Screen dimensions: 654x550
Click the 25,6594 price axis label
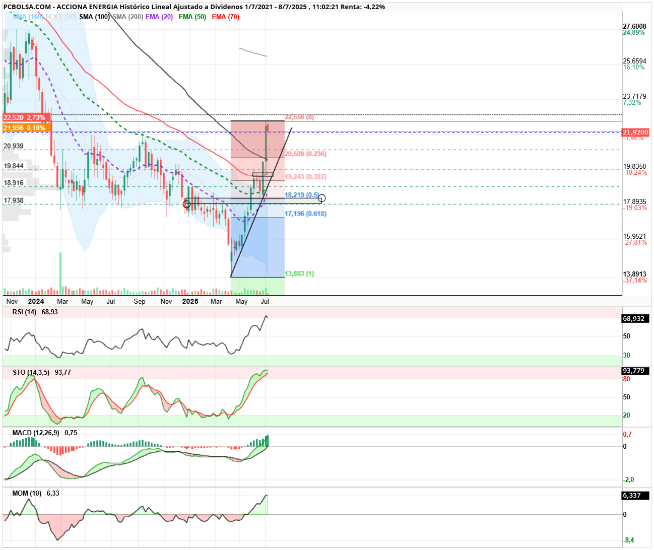click(x=634, y=61)
